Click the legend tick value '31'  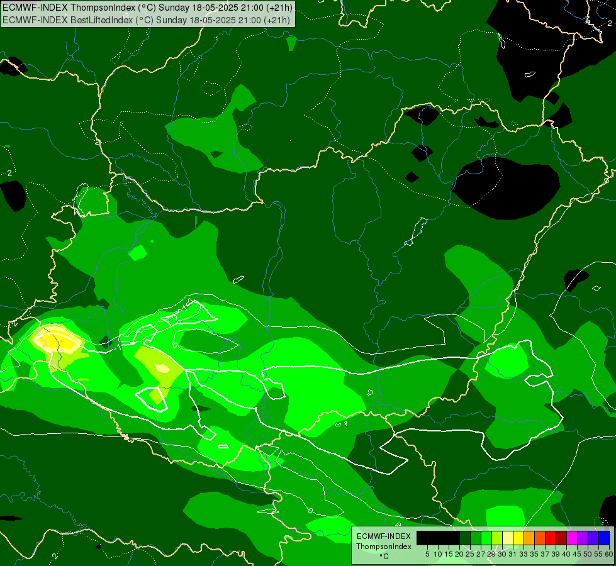513,554
